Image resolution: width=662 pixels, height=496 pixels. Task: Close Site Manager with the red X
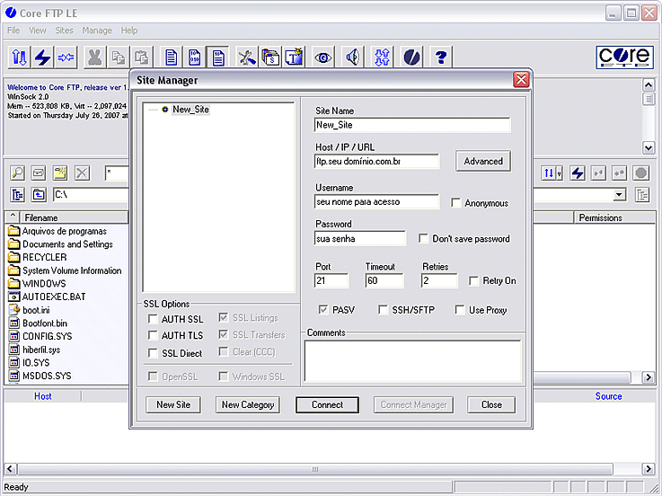click(x=521, y=79)
